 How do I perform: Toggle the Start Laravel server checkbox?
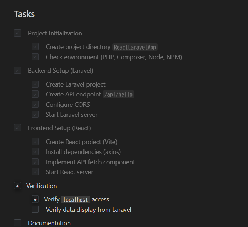tap(35, 115)
